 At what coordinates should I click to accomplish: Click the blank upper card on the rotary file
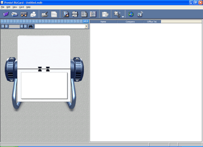[x=44, y=52]
